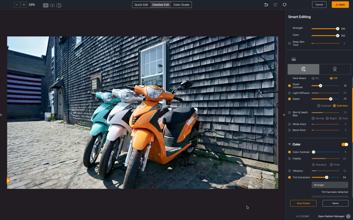Viewport: 353px width, 220px height.
Task: Select the portrait face adjustments icon tab
Action: (335, 69)
